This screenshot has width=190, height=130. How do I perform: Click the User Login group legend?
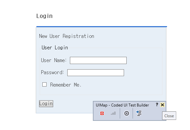[55, 47]
